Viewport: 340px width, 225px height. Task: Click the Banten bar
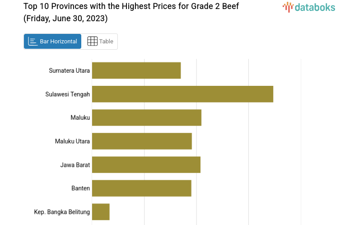tap(141, 188)
